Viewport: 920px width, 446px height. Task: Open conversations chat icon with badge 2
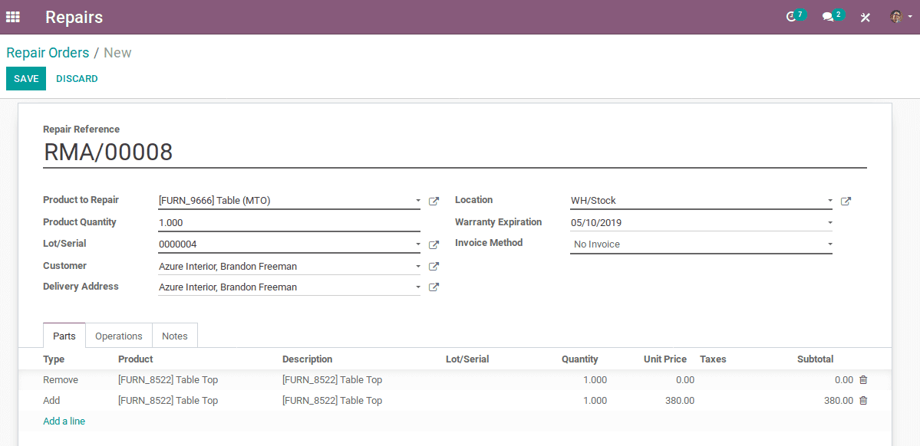(833, 16)
